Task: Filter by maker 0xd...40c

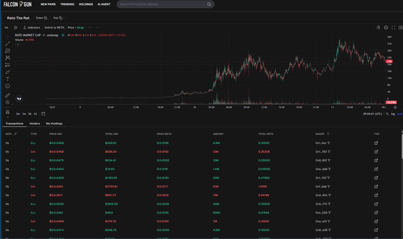Action: (x=329, y=195)
